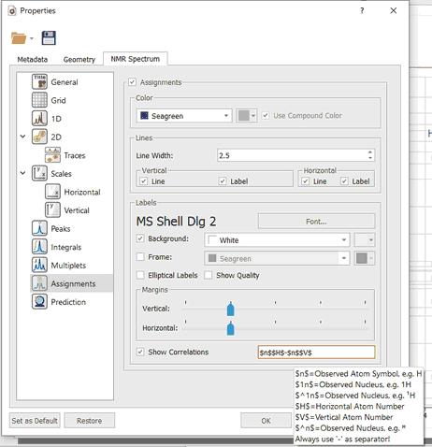Select the Peaks icon
Screen dimensions: 432x447
(39, 228)
